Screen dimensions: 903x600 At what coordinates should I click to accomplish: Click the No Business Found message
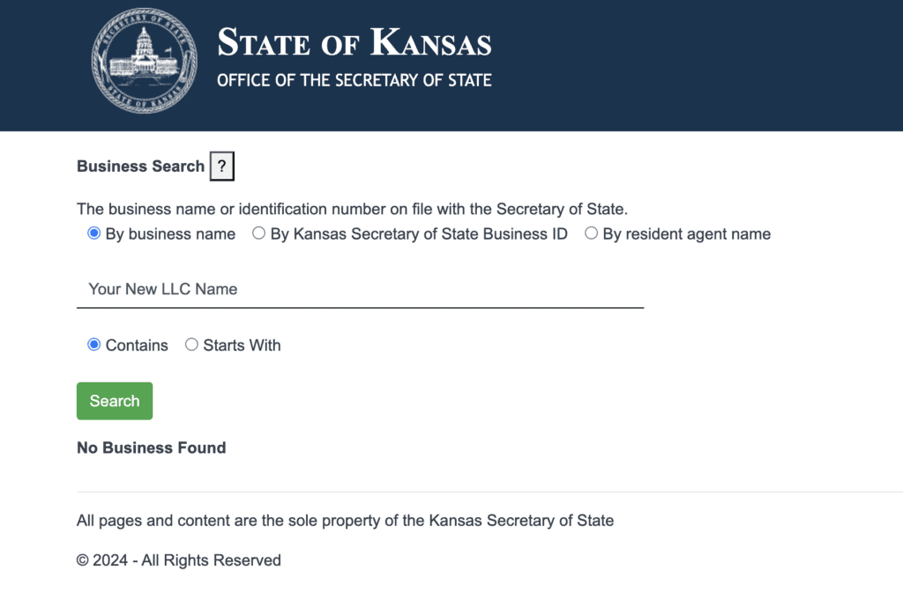point(151,448)
